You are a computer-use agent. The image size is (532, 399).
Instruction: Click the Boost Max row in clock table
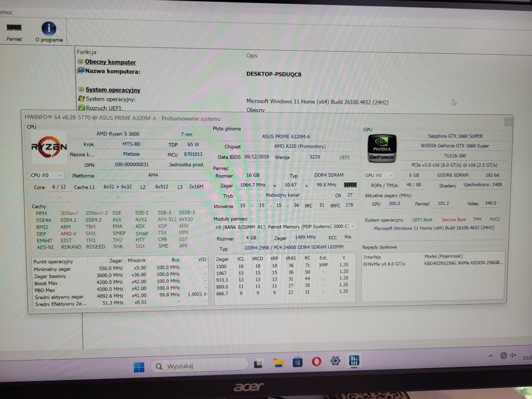click(120, 282)
